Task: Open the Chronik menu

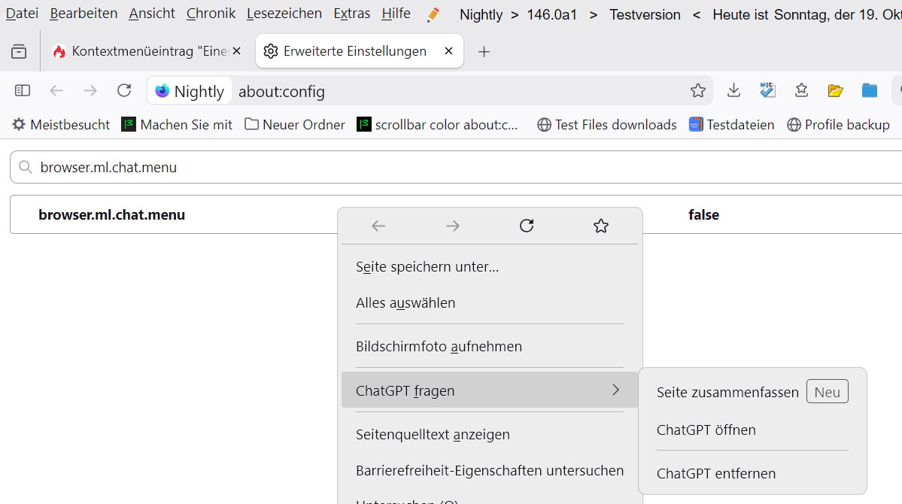Action: tap(211, 14)
